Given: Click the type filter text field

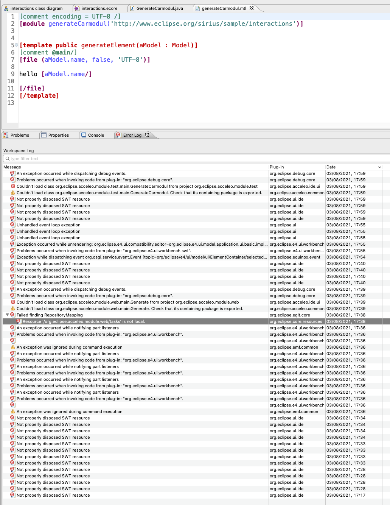Looking at the screenshot, I should 197,159.
